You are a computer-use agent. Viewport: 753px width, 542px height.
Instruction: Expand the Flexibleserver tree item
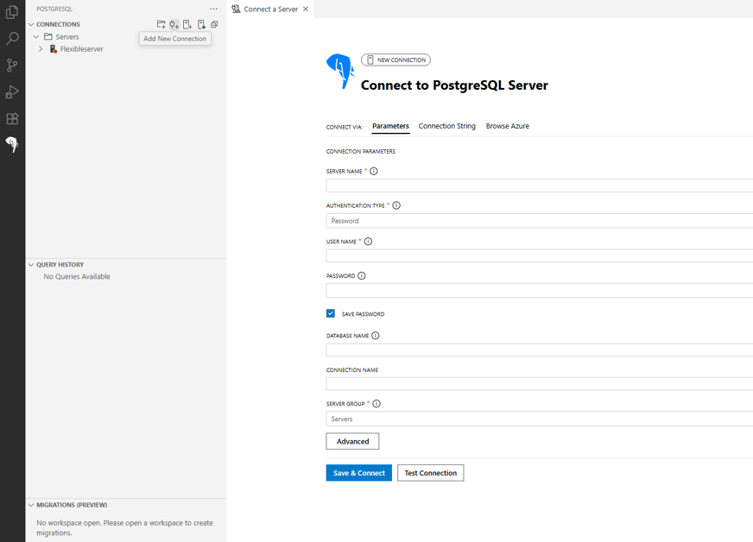click(x=40, y=49)
